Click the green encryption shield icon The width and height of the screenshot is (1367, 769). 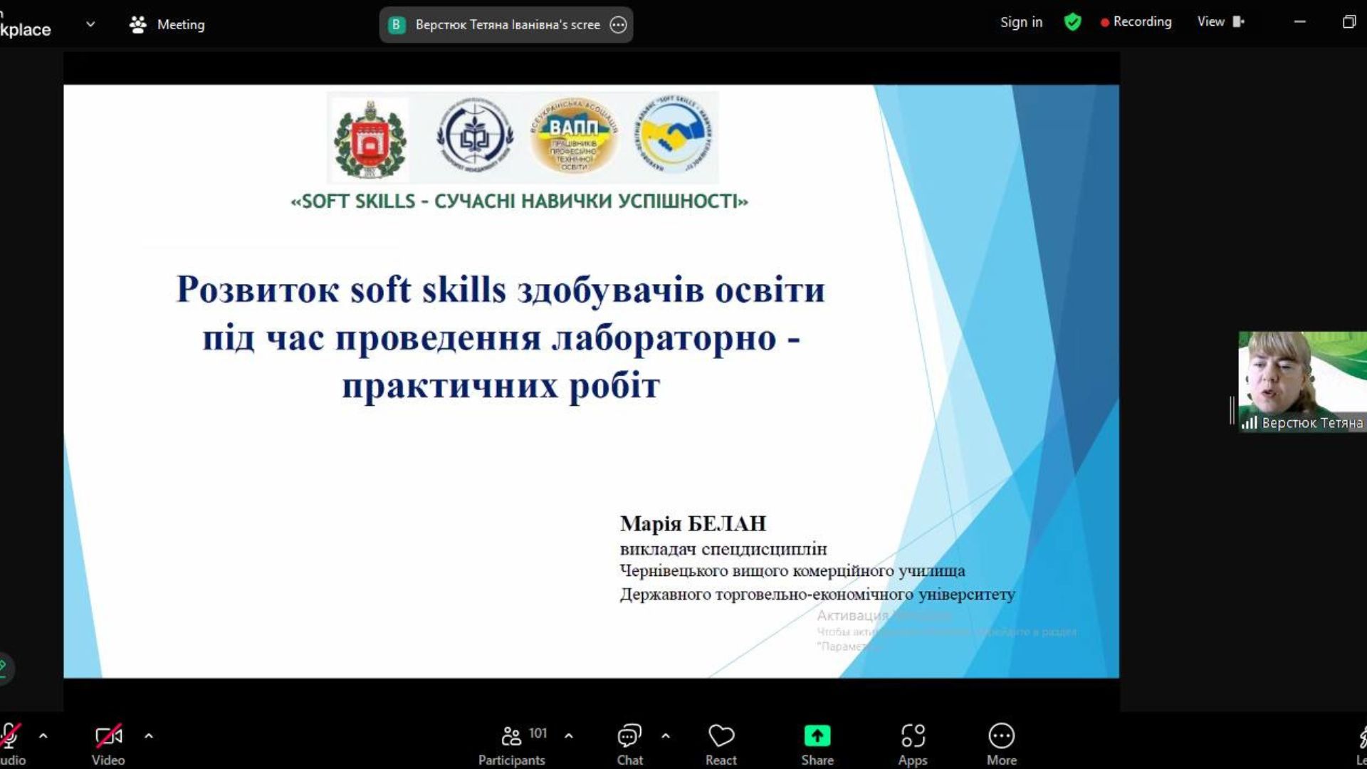(x=1072, y=22)
